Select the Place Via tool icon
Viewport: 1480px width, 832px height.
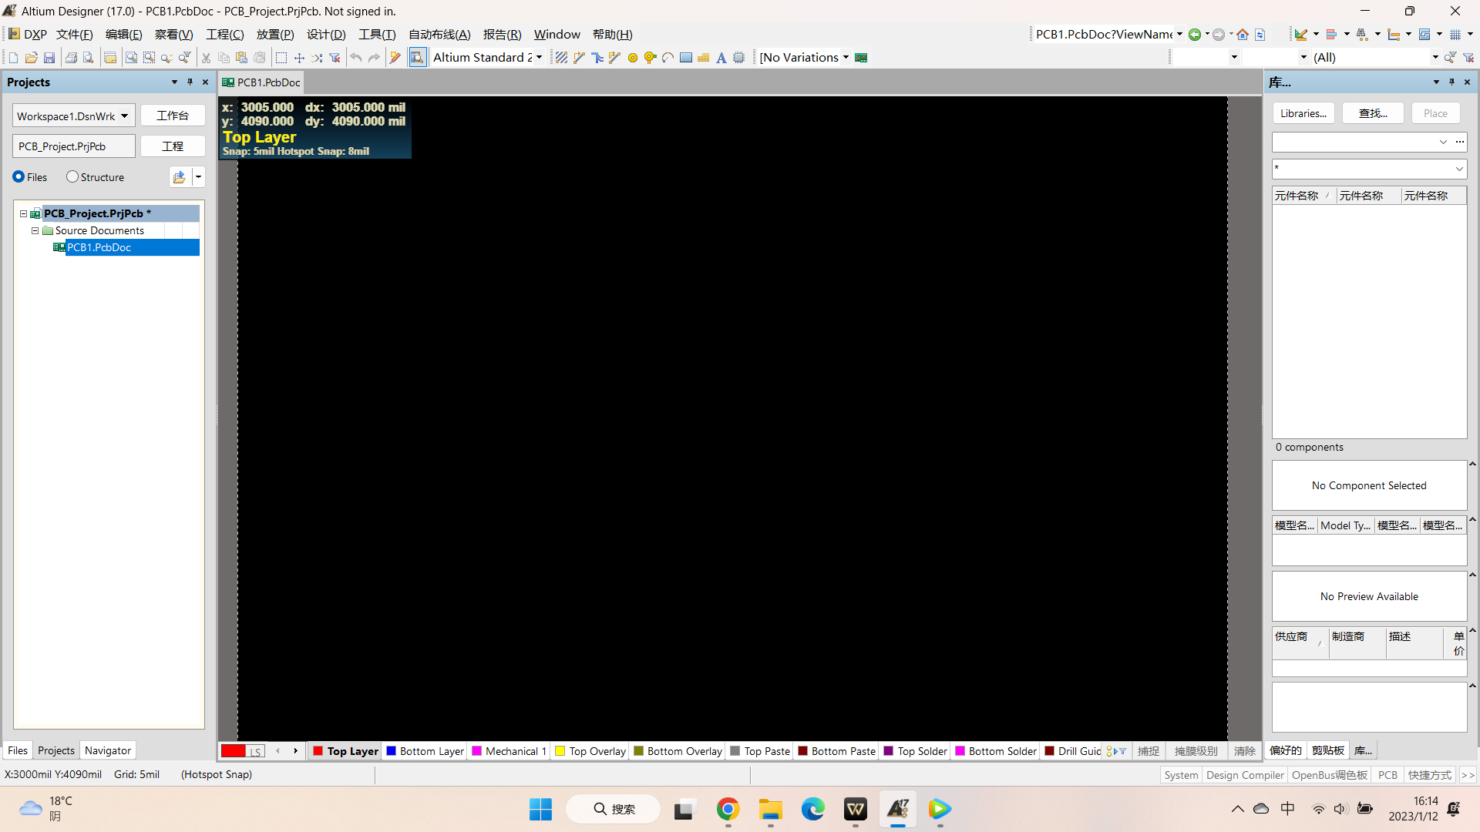[650, 58]
